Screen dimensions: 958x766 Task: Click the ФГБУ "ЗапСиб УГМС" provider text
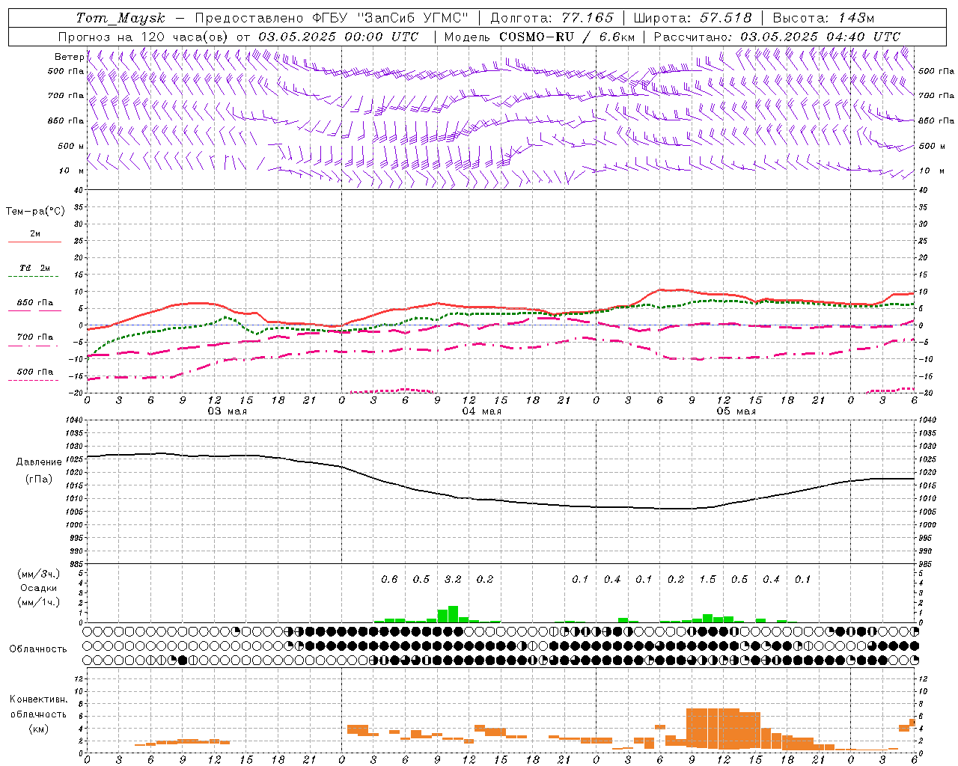[x=391, y=18]
